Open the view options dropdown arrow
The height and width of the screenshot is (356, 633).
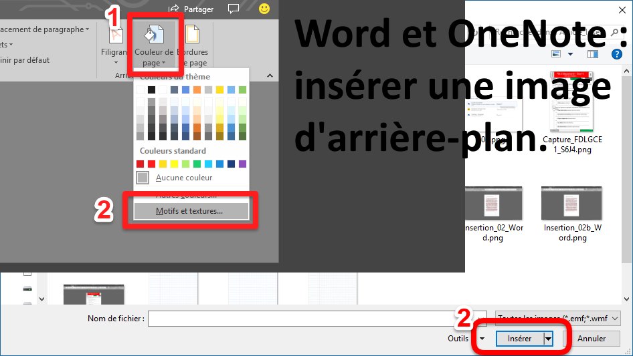570,54
